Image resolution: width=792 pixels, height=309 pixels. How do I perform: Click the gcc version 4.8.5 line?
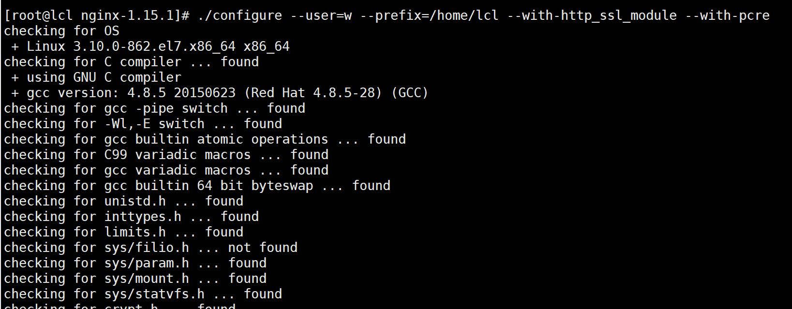click(220, 93)
